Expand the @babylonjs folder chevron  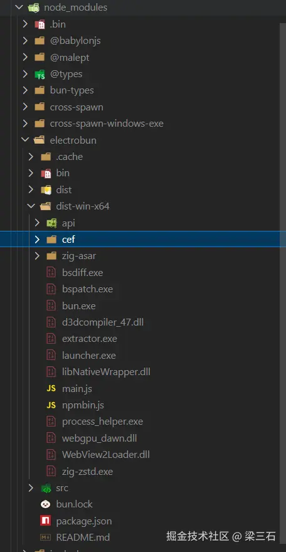[25, 41]
